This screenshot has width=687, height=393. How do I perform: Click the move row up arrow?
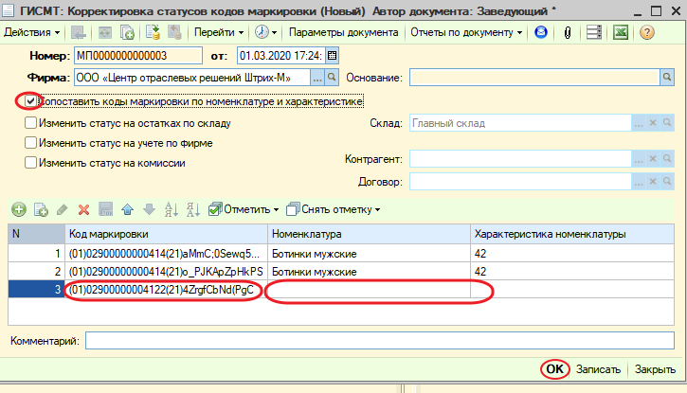point(126,209)
